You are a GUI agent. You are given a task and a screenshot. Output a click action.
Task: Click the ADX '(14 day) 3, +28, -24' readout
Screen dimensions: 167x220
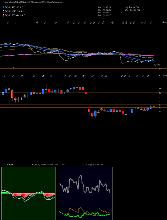coord(93,165)
